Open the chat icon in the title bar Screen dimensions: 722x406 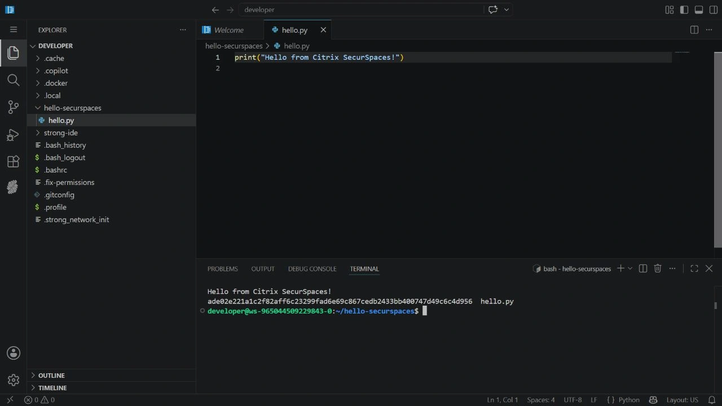(x=493, y=10)
